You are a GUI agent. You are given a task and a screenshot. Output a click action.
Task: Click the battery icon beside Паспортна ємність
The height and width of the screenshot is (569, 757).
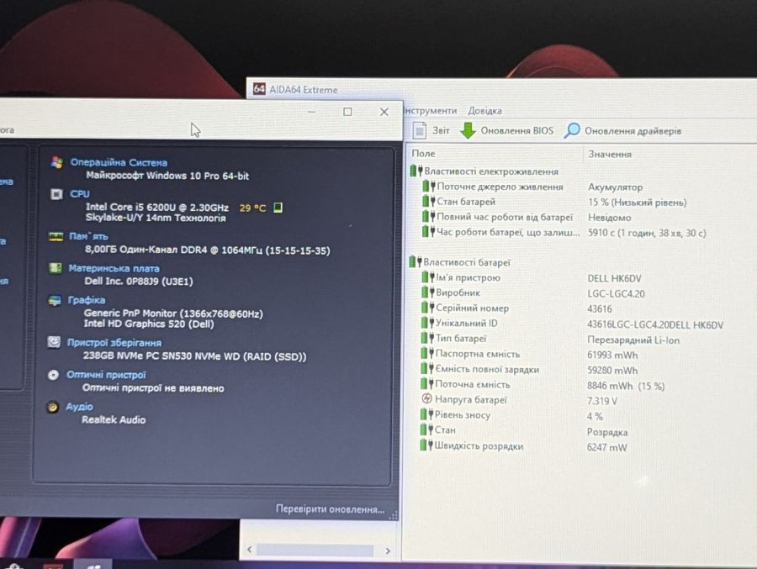(x=427, y=353)
